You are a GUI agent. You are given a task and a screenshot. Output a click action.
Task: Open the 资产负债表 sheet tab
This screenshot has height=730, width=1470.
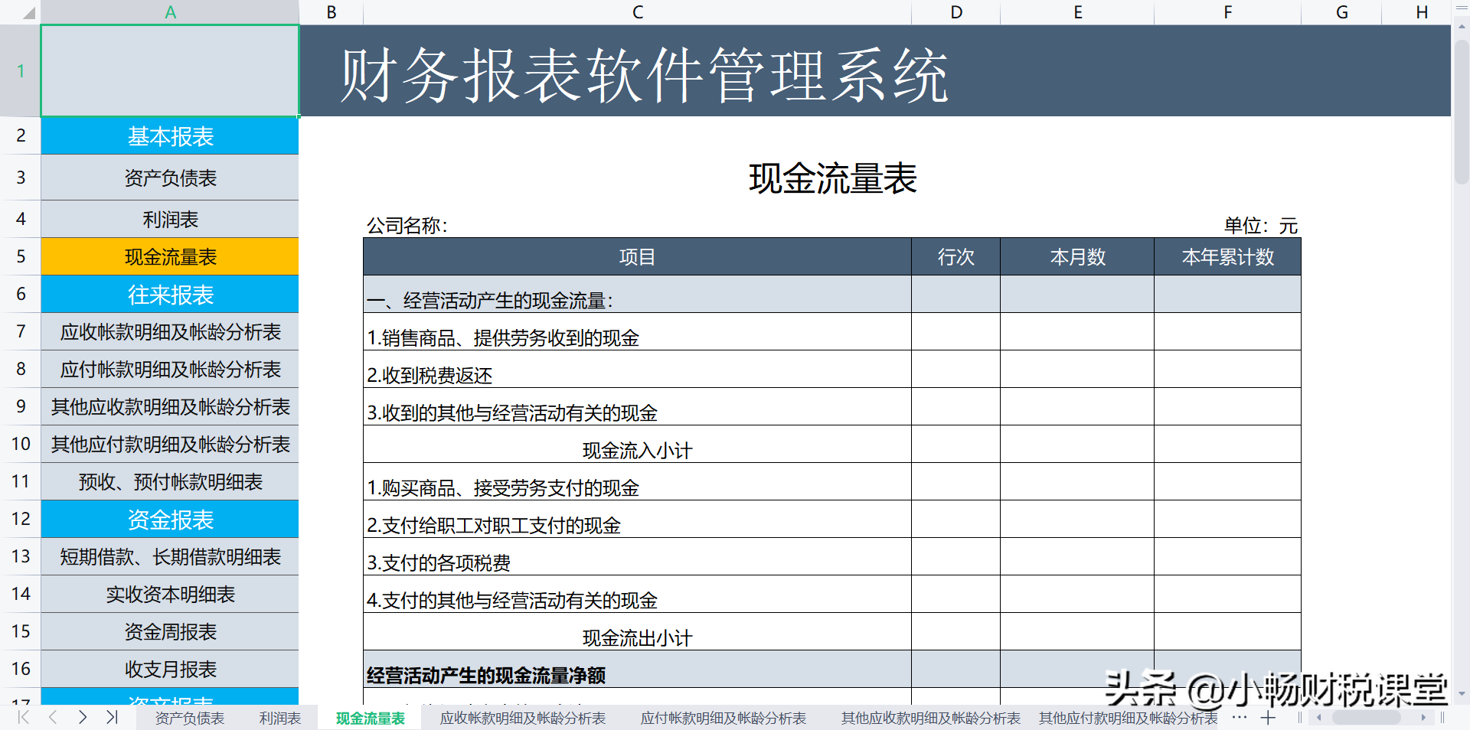tap(190, 718)
